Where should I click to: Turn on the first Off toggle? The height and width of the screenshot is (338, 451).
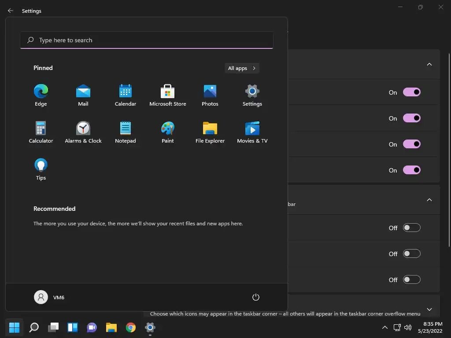pyautogui.click(x=412, y=228)
